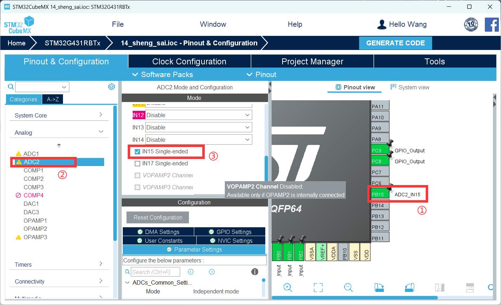Open the Window menu
This screenshot has width=501, height=305.
point(213,24)
